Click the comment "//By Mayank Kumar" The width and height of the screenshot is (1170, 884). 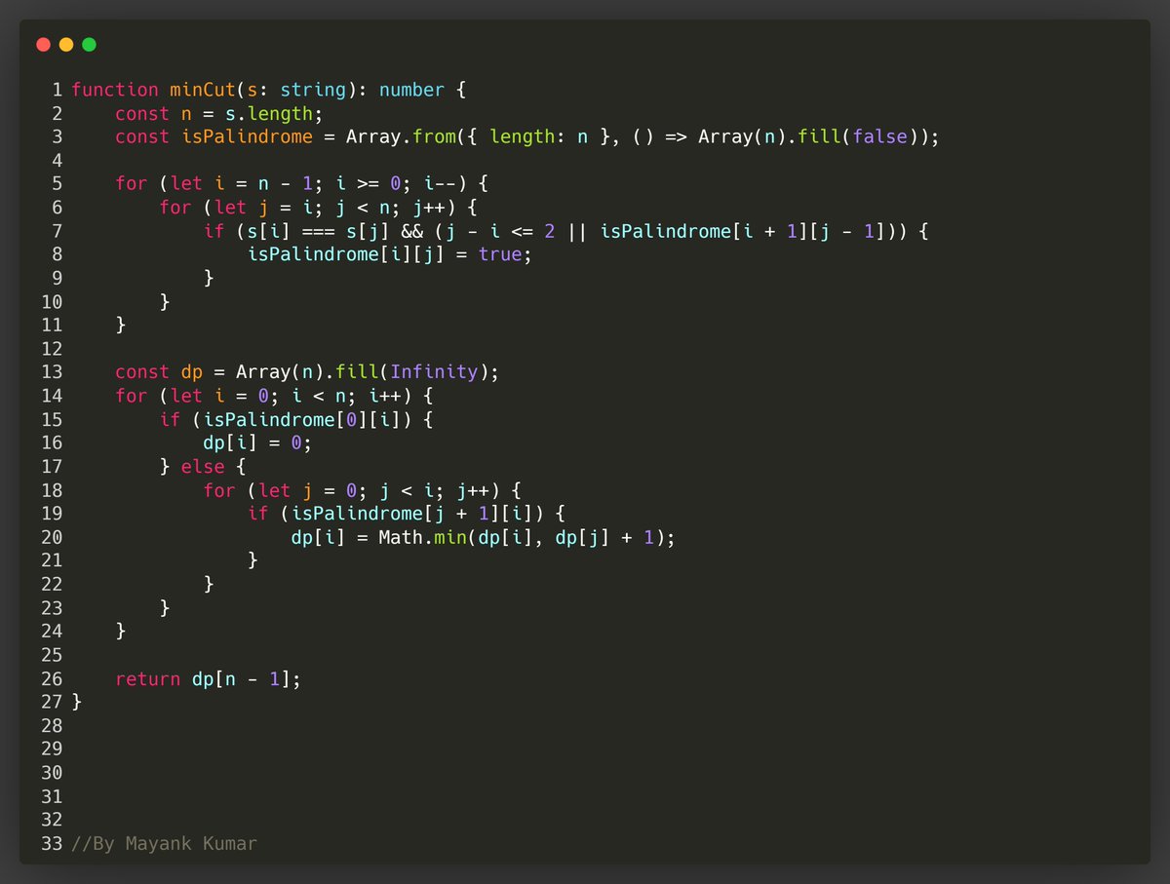164,844
